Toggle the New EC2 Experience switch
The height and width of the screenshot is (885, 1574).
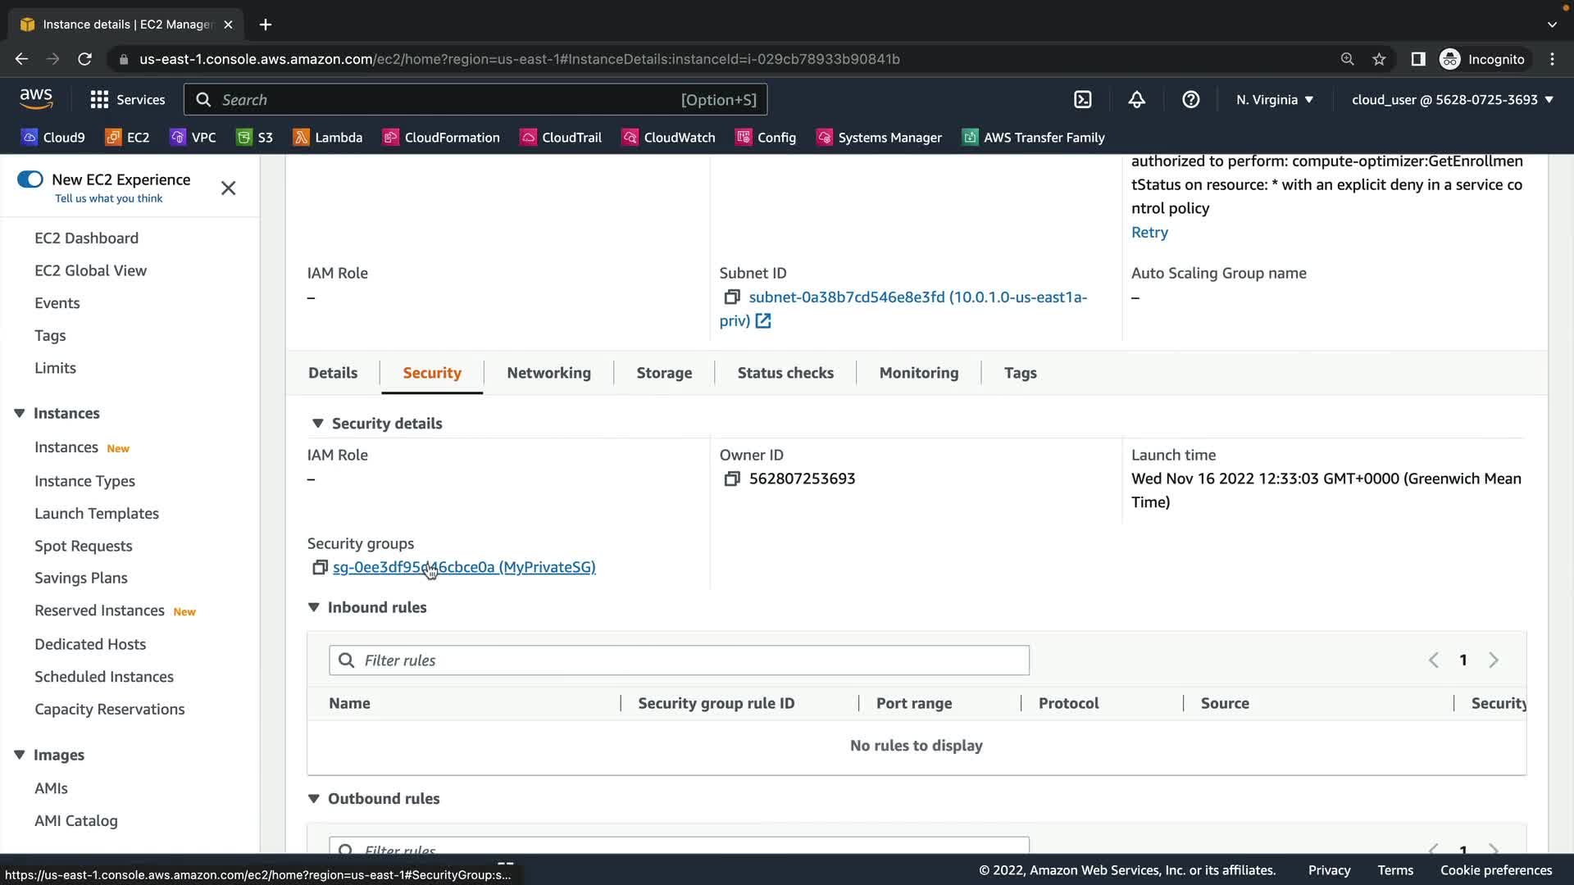coord(30,179)
